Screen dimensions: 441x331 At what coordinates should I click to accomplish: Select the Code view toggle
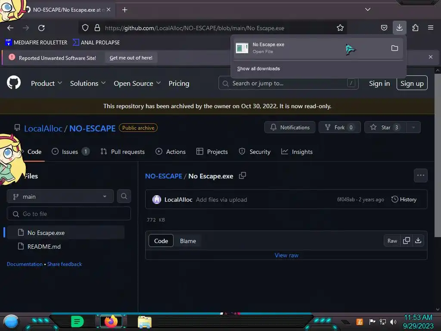click(161, 241)
